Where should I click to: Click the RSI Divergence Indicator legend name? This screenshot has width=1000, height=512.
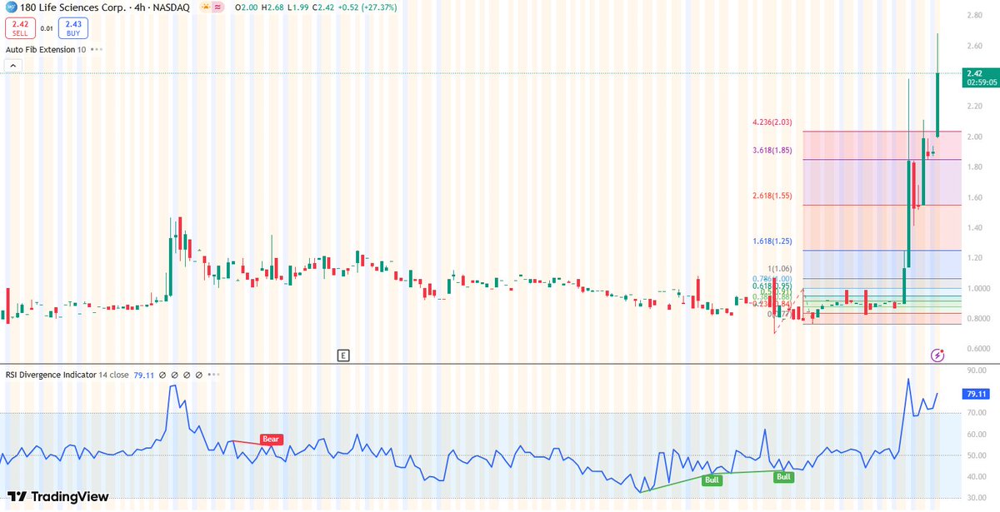tap(51, 375)
